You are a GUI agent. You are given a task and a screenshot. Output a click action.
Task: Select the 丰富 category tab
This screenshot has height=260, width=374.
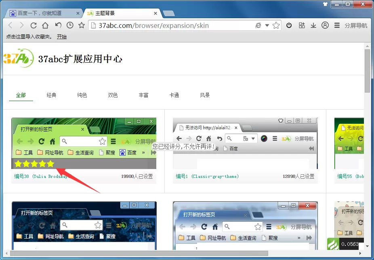[x=144, y=95]
